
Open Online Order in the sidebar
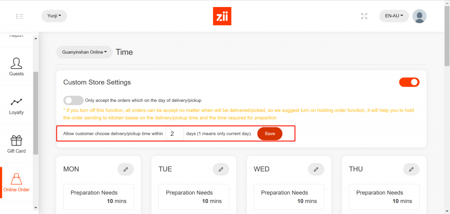tap(17, 183)
